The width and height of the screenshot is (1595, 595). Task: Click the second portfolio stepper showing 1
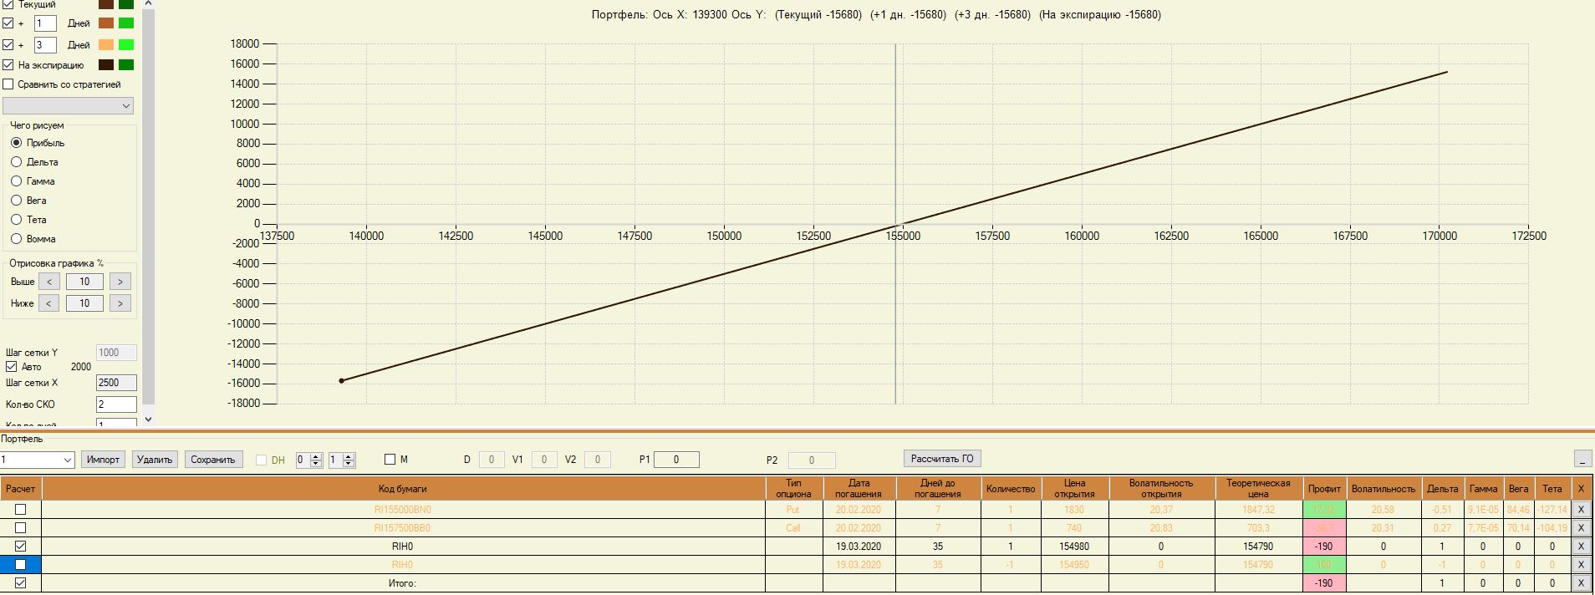tap(342, 460)
